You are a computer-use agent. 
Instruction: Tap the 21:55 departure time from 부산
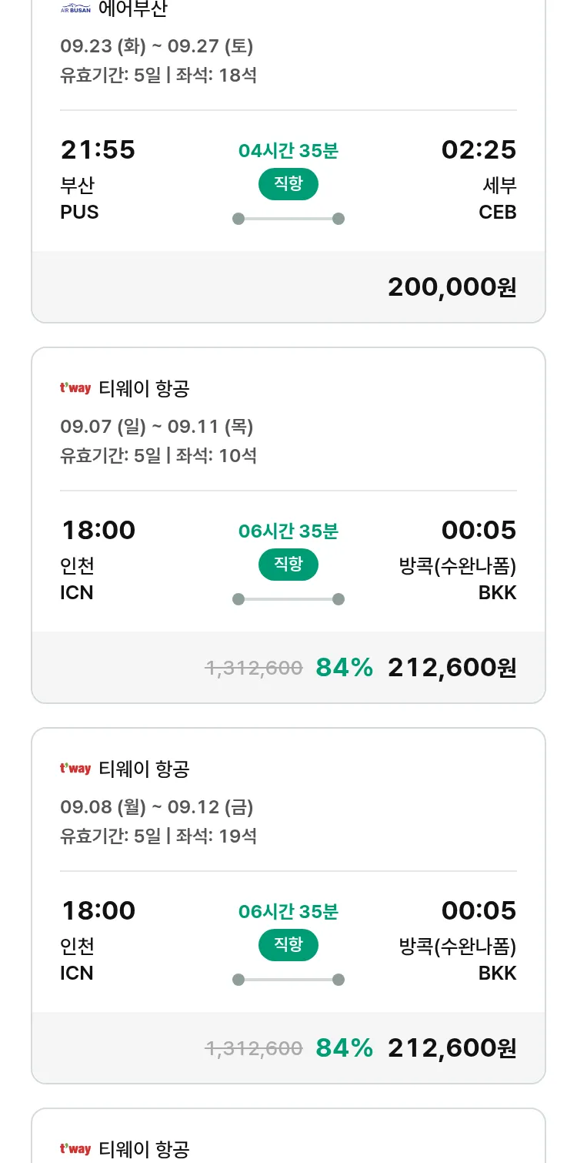click(98, 149)
